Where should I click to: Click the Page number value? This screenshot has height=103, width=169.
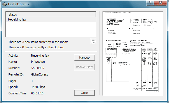coord(32,81)
